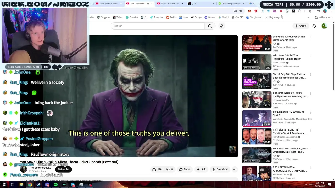
Task: Open options for Piers Morgan video
Action: [311, 130]
